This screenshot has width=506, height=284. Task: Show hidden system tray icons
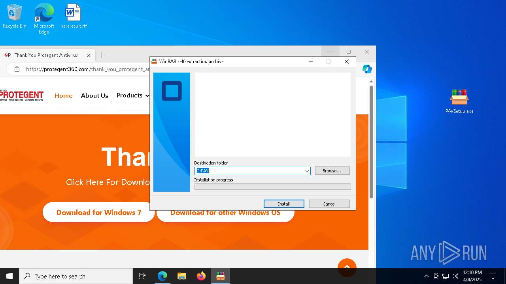426,276
